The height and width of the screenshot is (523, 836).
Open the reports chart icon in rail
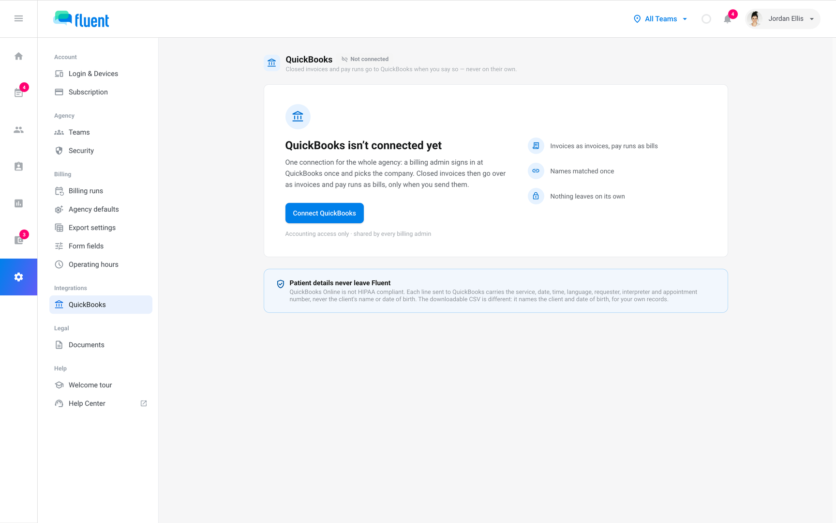pyautogui.click(x=18, y=203)
